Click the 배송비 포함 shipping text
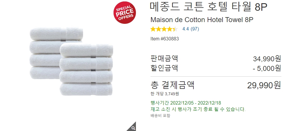Screen dimensions: 291x131 pyautogui.click(x=160, y=116)
